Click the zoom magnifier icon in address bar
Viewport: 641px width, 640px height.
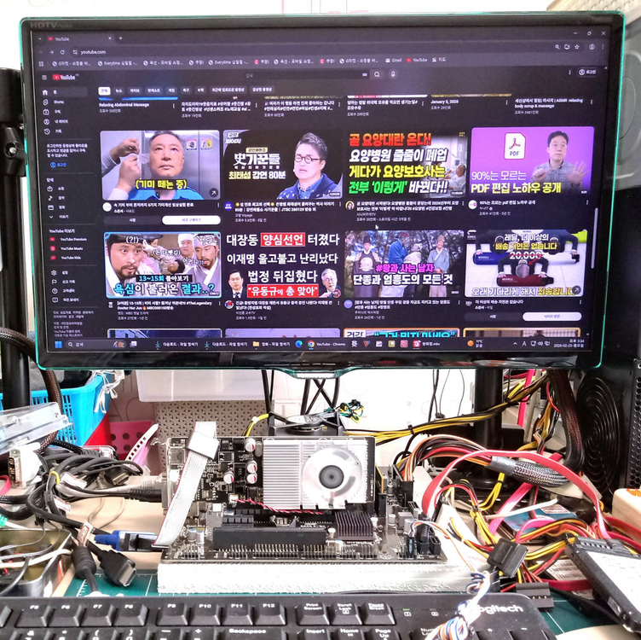click(557, 47)
